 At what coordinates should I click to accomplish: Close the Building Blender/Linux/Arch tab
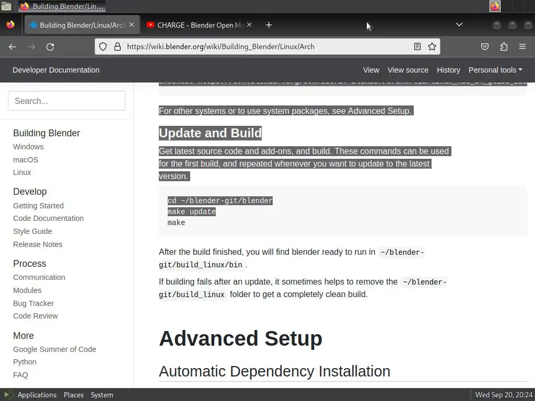tap(132, 25)
